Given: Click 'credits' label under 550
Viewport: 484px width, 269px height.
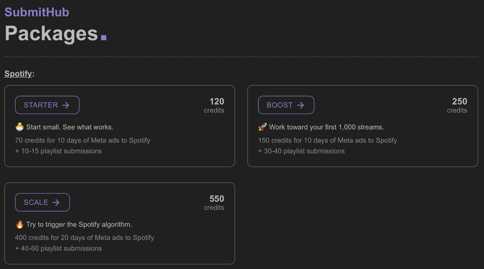Looking at the screenshot, I should click(214, 208).
